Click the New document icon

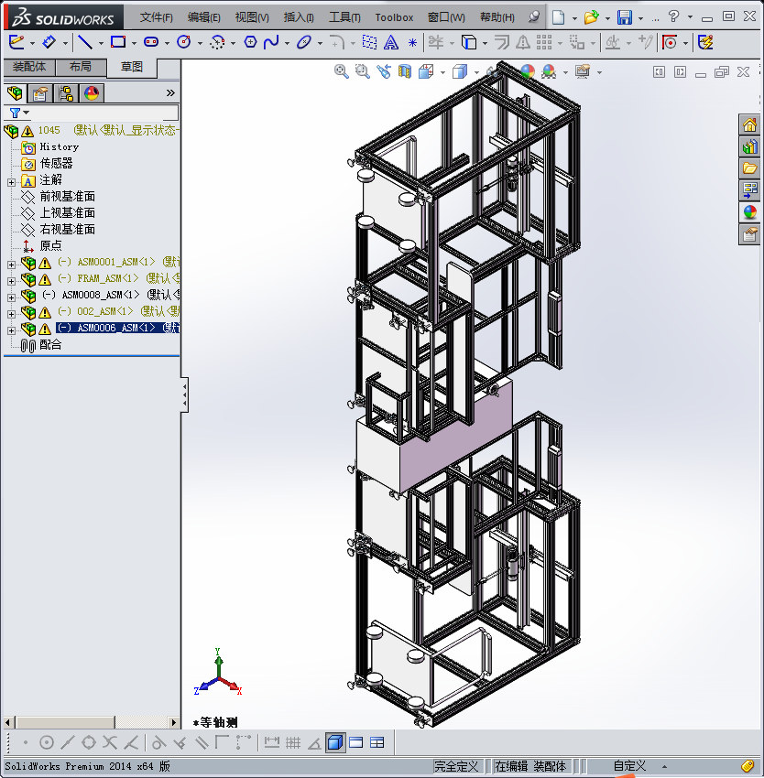[559, 17]
